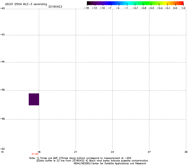Click the -44 latitude axis label

click(x=2, y=62)
